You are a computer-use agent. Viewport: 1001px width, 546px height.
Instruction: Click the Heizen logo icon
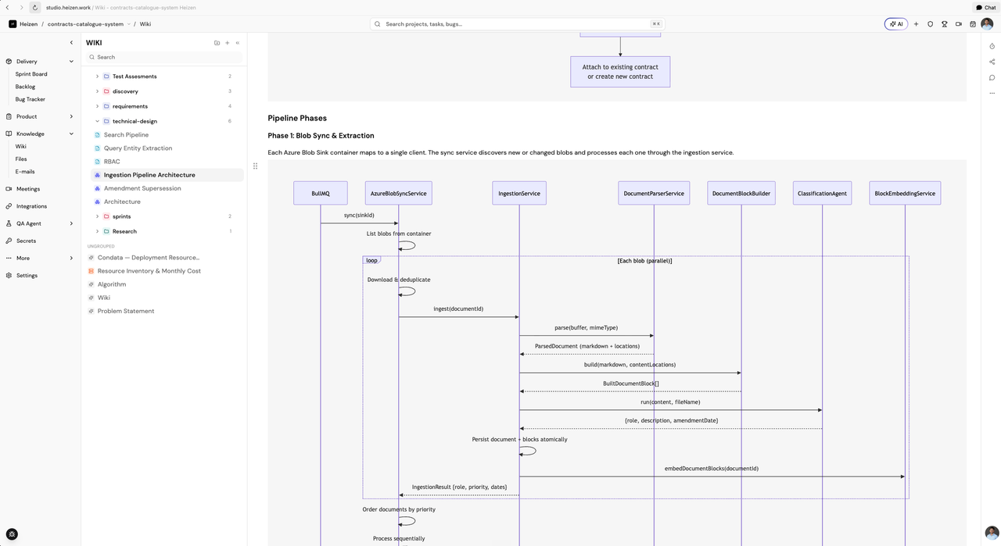(x=13, y=24)
